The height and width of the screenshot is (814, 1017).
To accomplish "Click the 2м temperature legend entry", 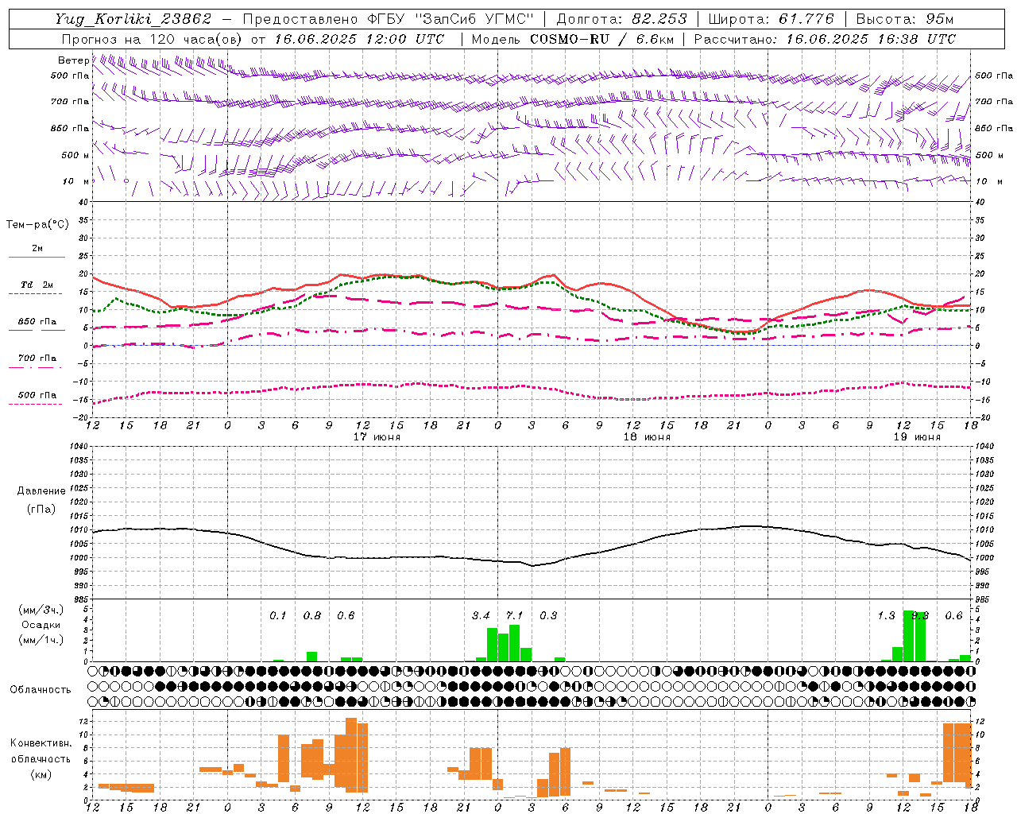I will pyautogui.click(x=37, y=249).
